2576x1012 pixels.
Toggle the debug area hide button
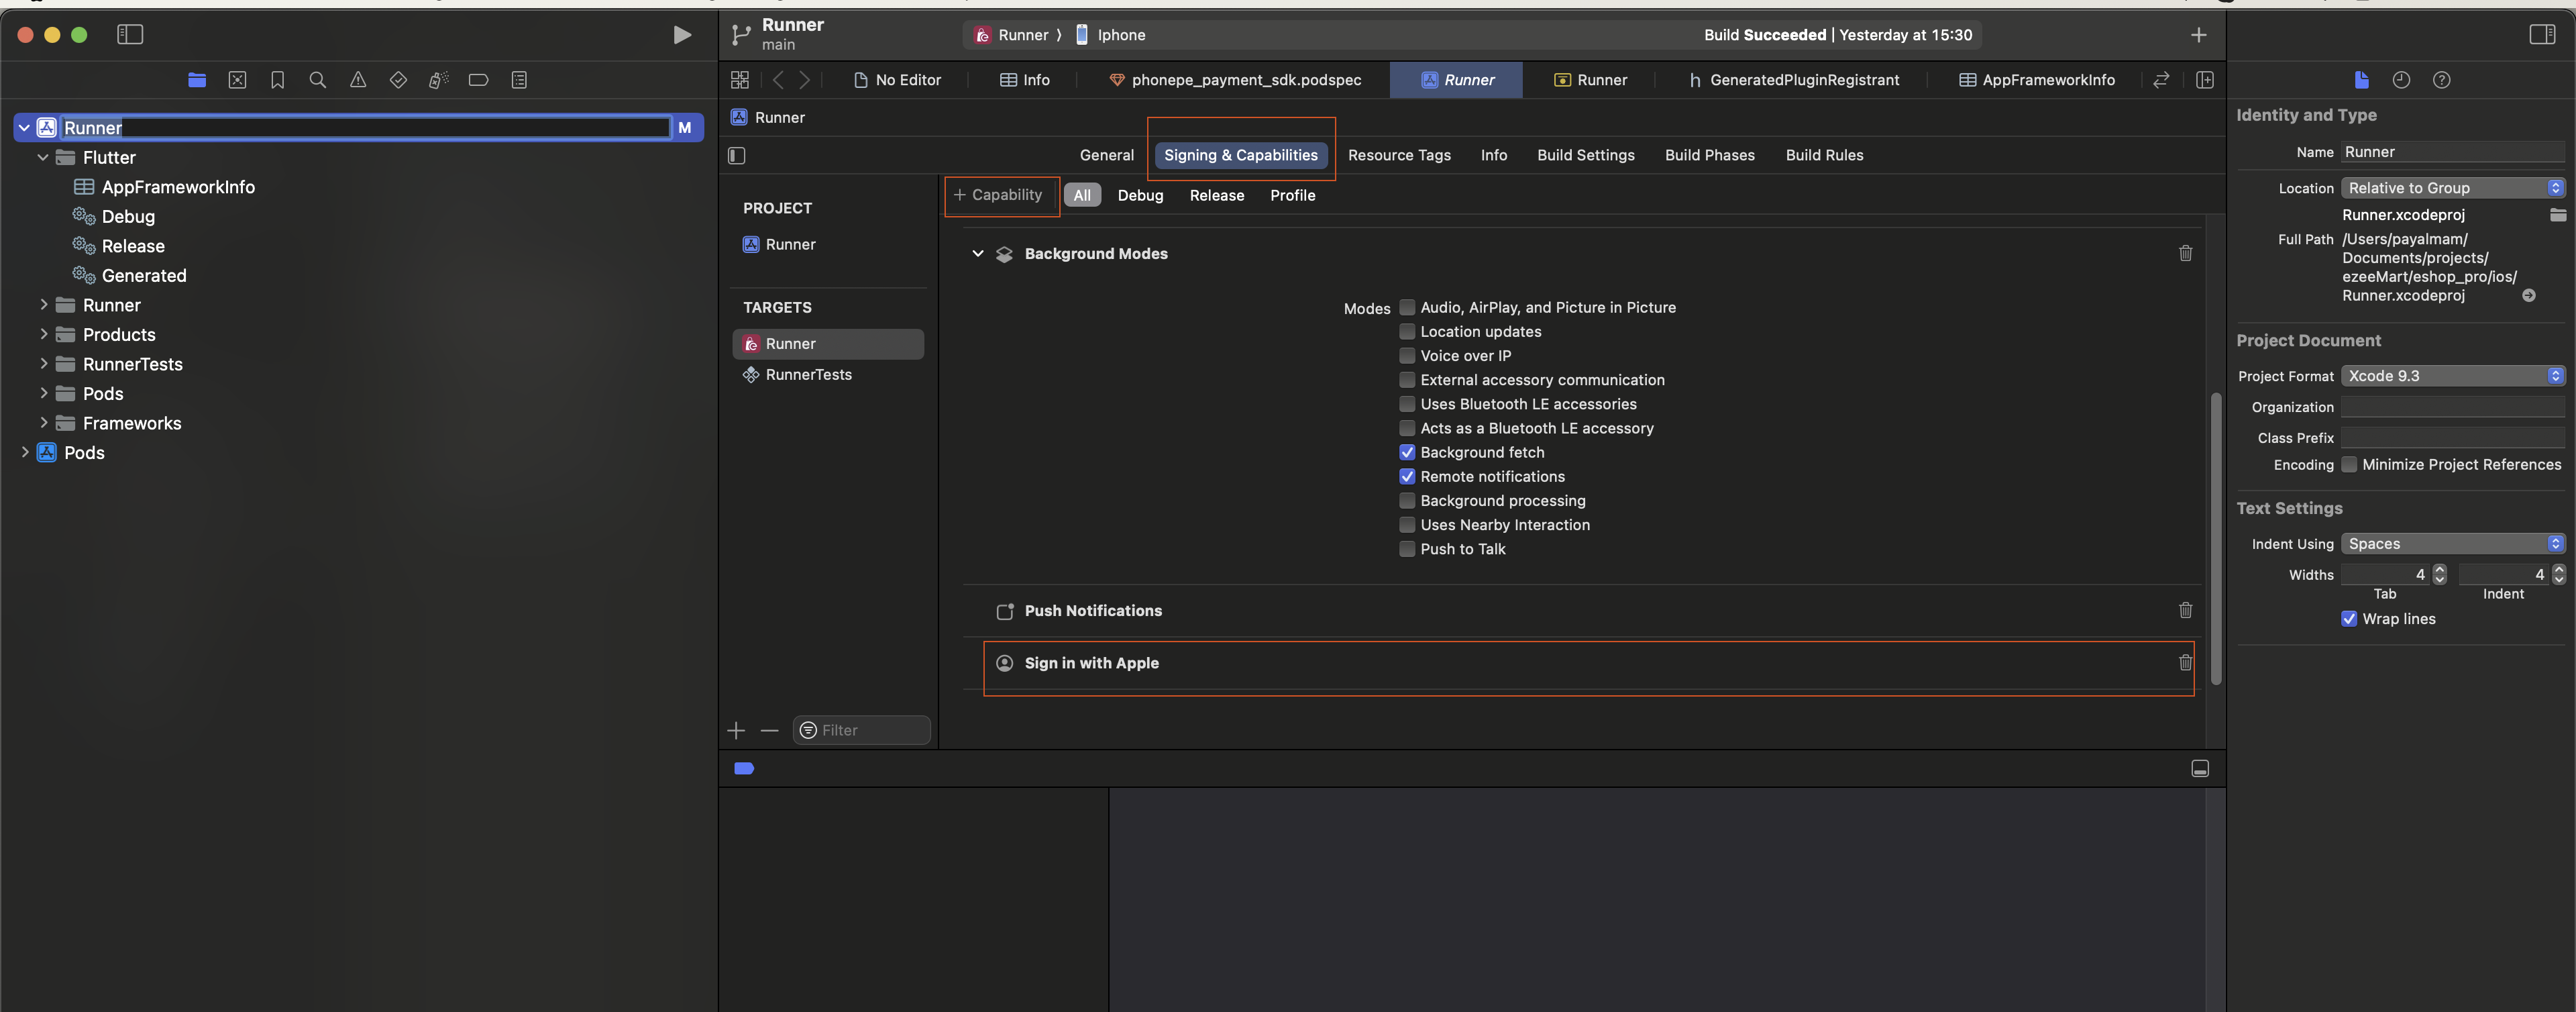(2200, 768)
